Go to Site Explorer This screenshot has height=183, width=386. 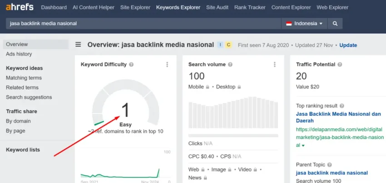(x=135, y=7)
